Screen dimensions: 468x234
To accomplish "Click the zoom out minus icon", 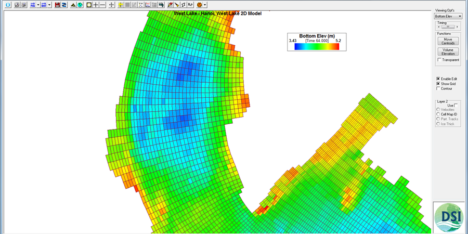I will tap(102, 5).
